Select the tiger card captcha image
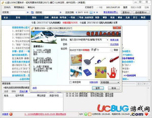152x118 pixels. [x=76, y=72]
